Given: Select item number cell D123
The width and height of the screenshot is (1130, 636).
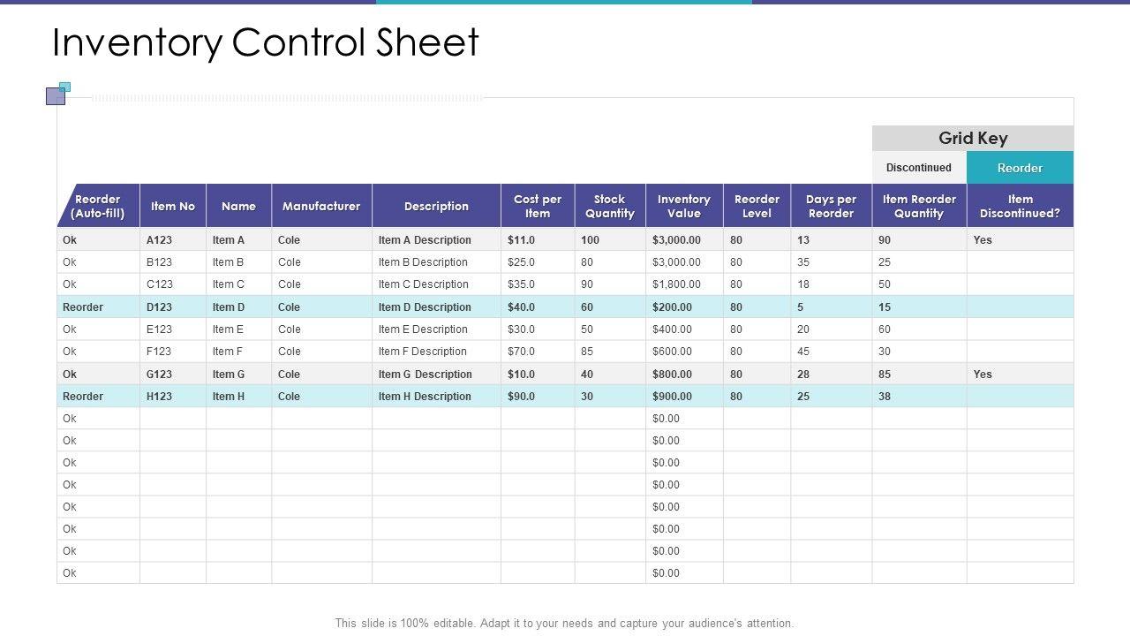Looking at the screenshot, I should coord(160,307).
